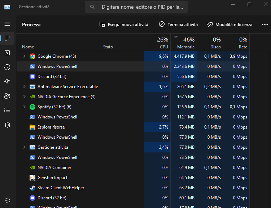Click the Gestione attività app icon in title bar

coord(7,7)
